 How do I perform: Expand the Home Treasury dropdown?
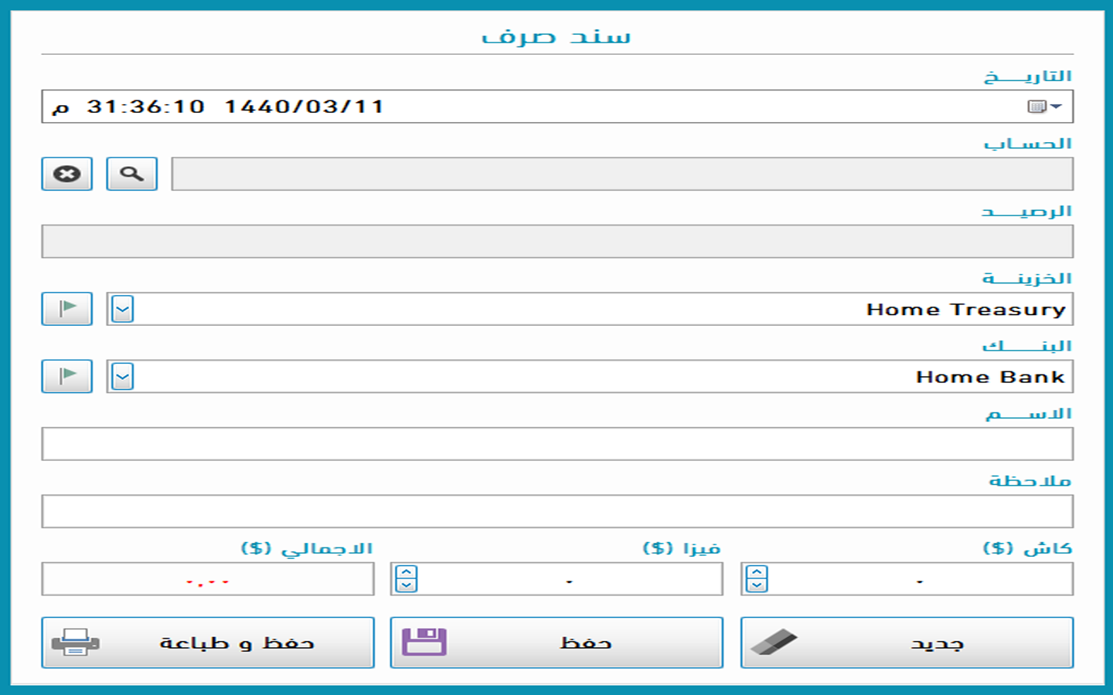point(123,309)
